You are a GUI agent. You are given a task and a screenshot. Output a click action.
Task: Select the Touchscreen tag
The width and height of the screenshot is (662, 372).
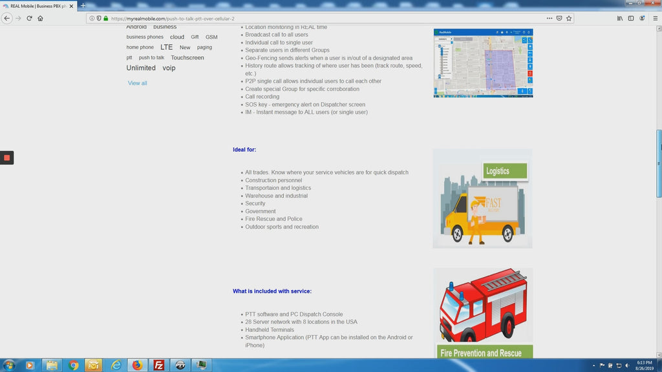pyautogui.click(x=187, y=57)
